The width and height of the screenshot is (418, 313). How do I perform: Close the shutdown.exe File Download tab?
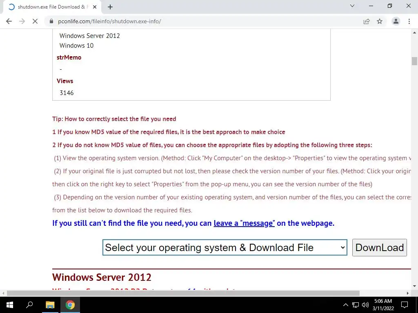point(95,7)
